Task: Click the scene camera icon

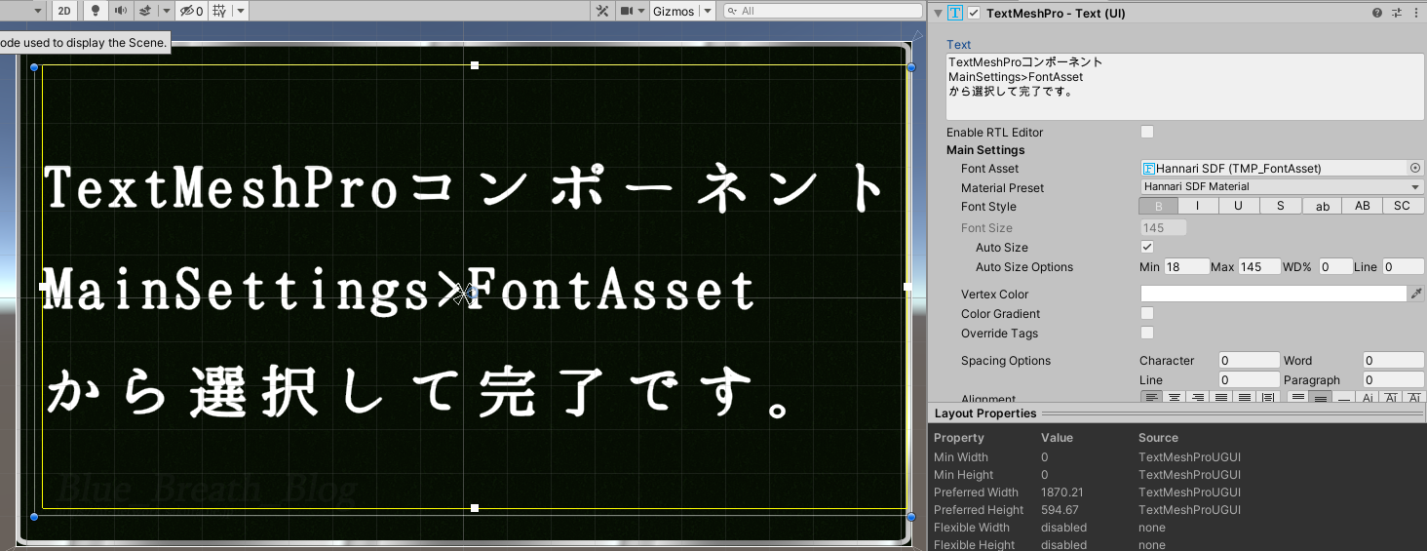Action: (627, 11)
